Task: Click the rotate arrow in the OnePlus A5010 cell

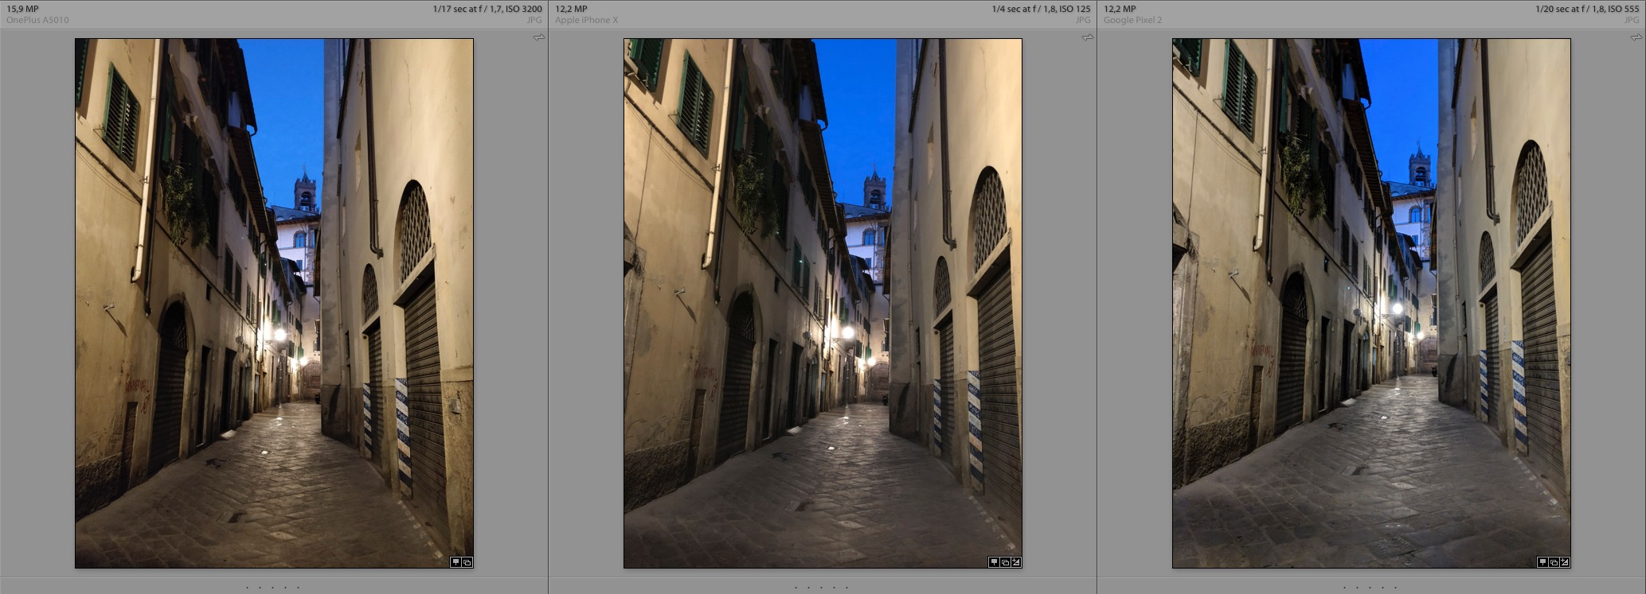Action: tap(539, 37)
